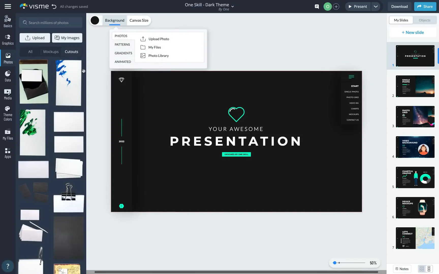Switch to grid slide view

(x=422, y=269)
